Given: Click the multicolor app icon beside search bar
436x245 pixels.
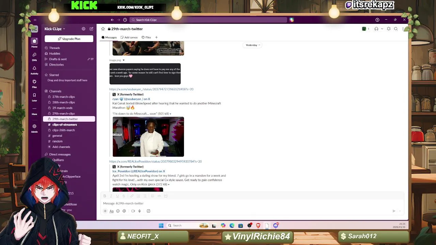Looking at the screenshot, I should pos(291,20).
